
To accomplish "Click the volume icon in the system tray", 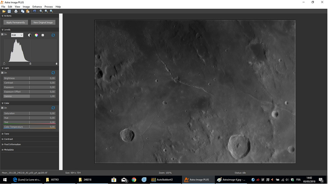I will (x=287, y=180).
